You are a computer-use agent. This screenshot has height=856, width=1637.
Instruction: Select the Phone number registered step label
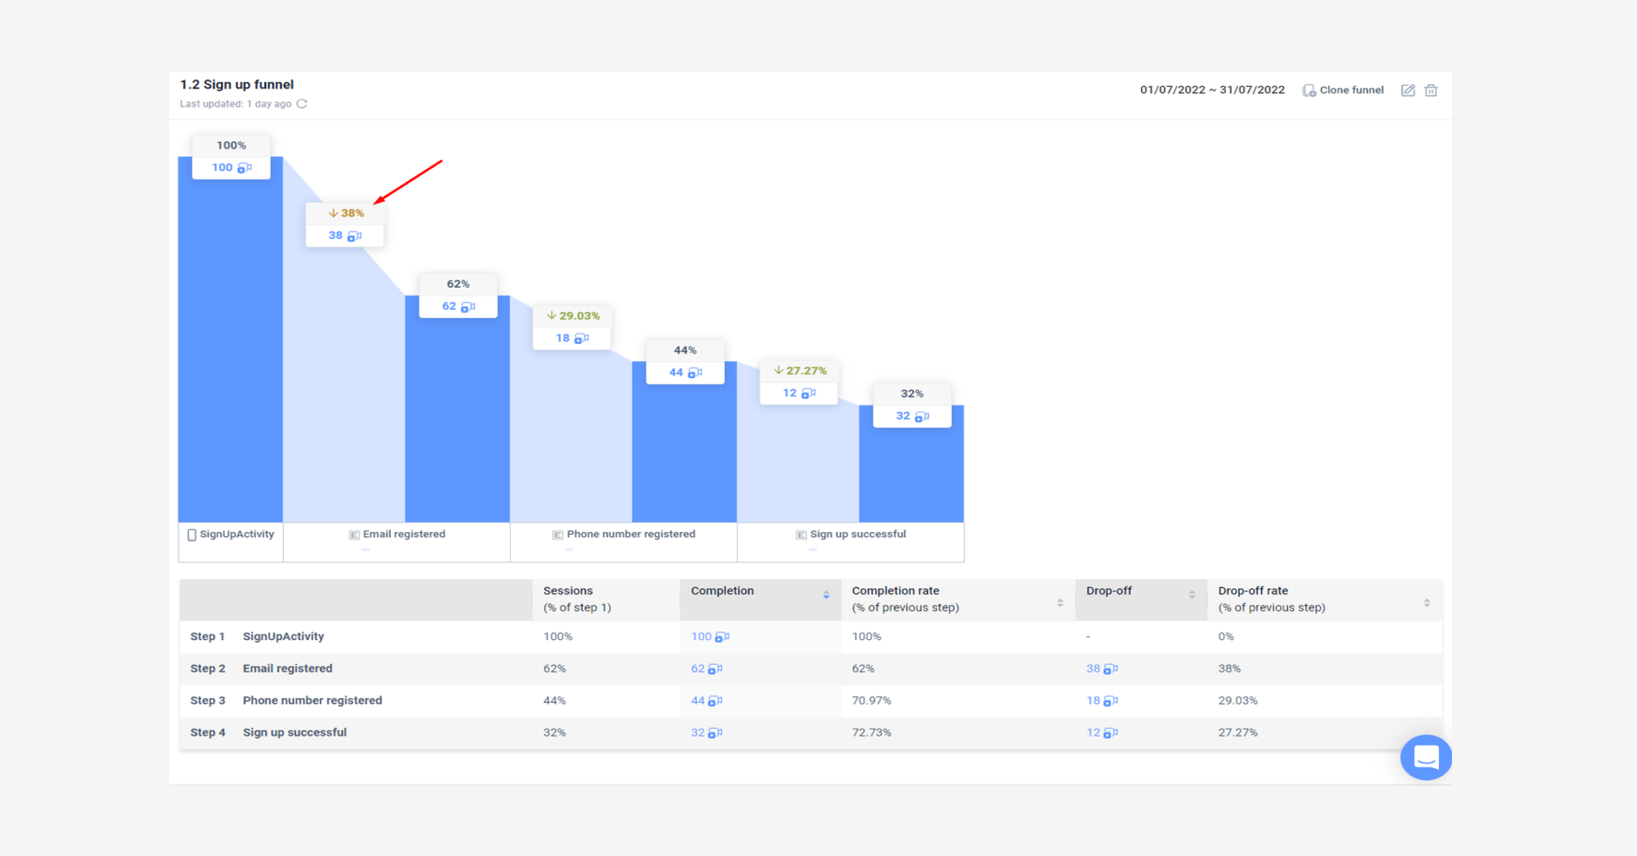(x=630, y=534)
